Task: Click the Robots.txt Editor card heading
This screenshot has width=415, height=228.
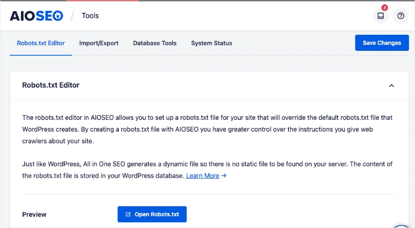Action: pyautogui.click(x=51, y=85)
